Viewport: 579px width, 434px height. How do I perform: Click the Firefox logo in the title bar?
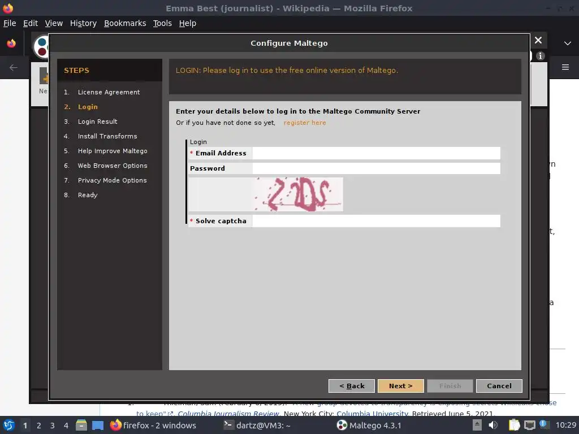[8, 8]
